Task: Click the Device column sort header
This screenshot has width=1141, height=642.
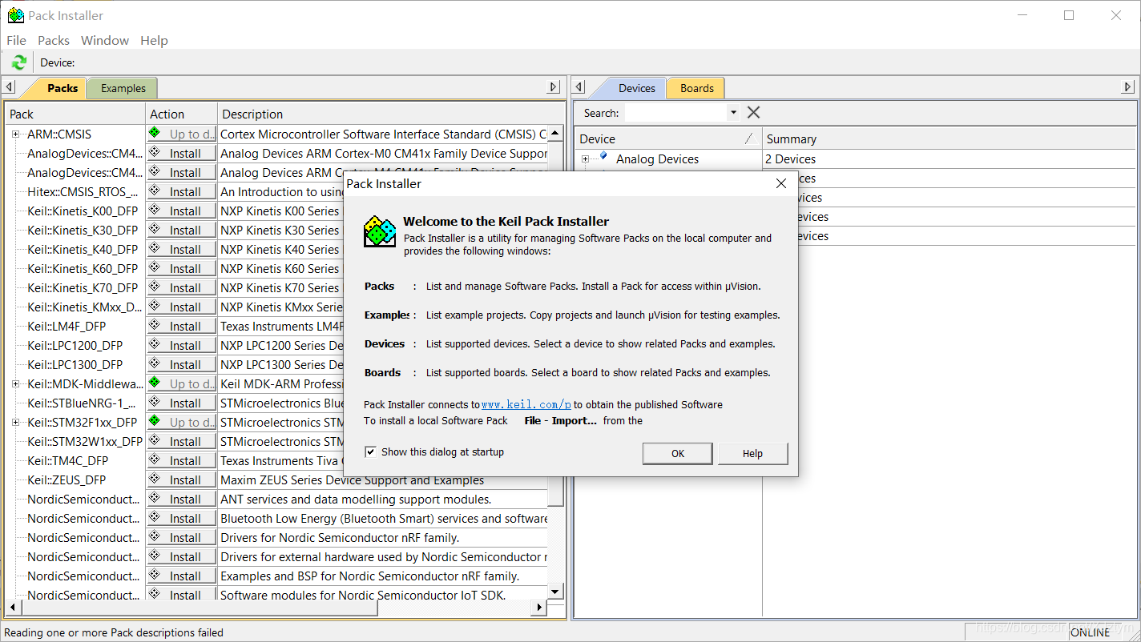Action: click(x=668, y=138)
